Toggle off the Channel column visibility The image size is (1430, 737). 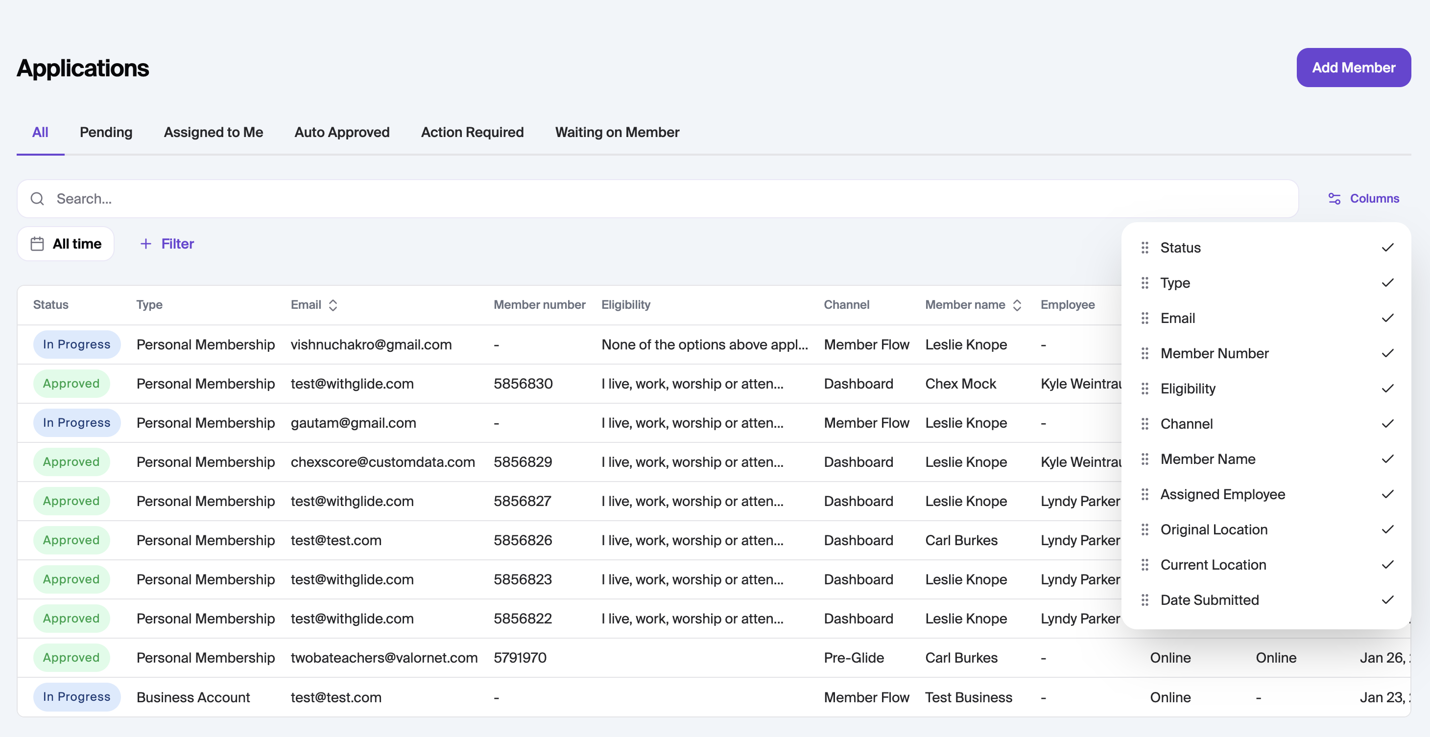(1387, 424)
